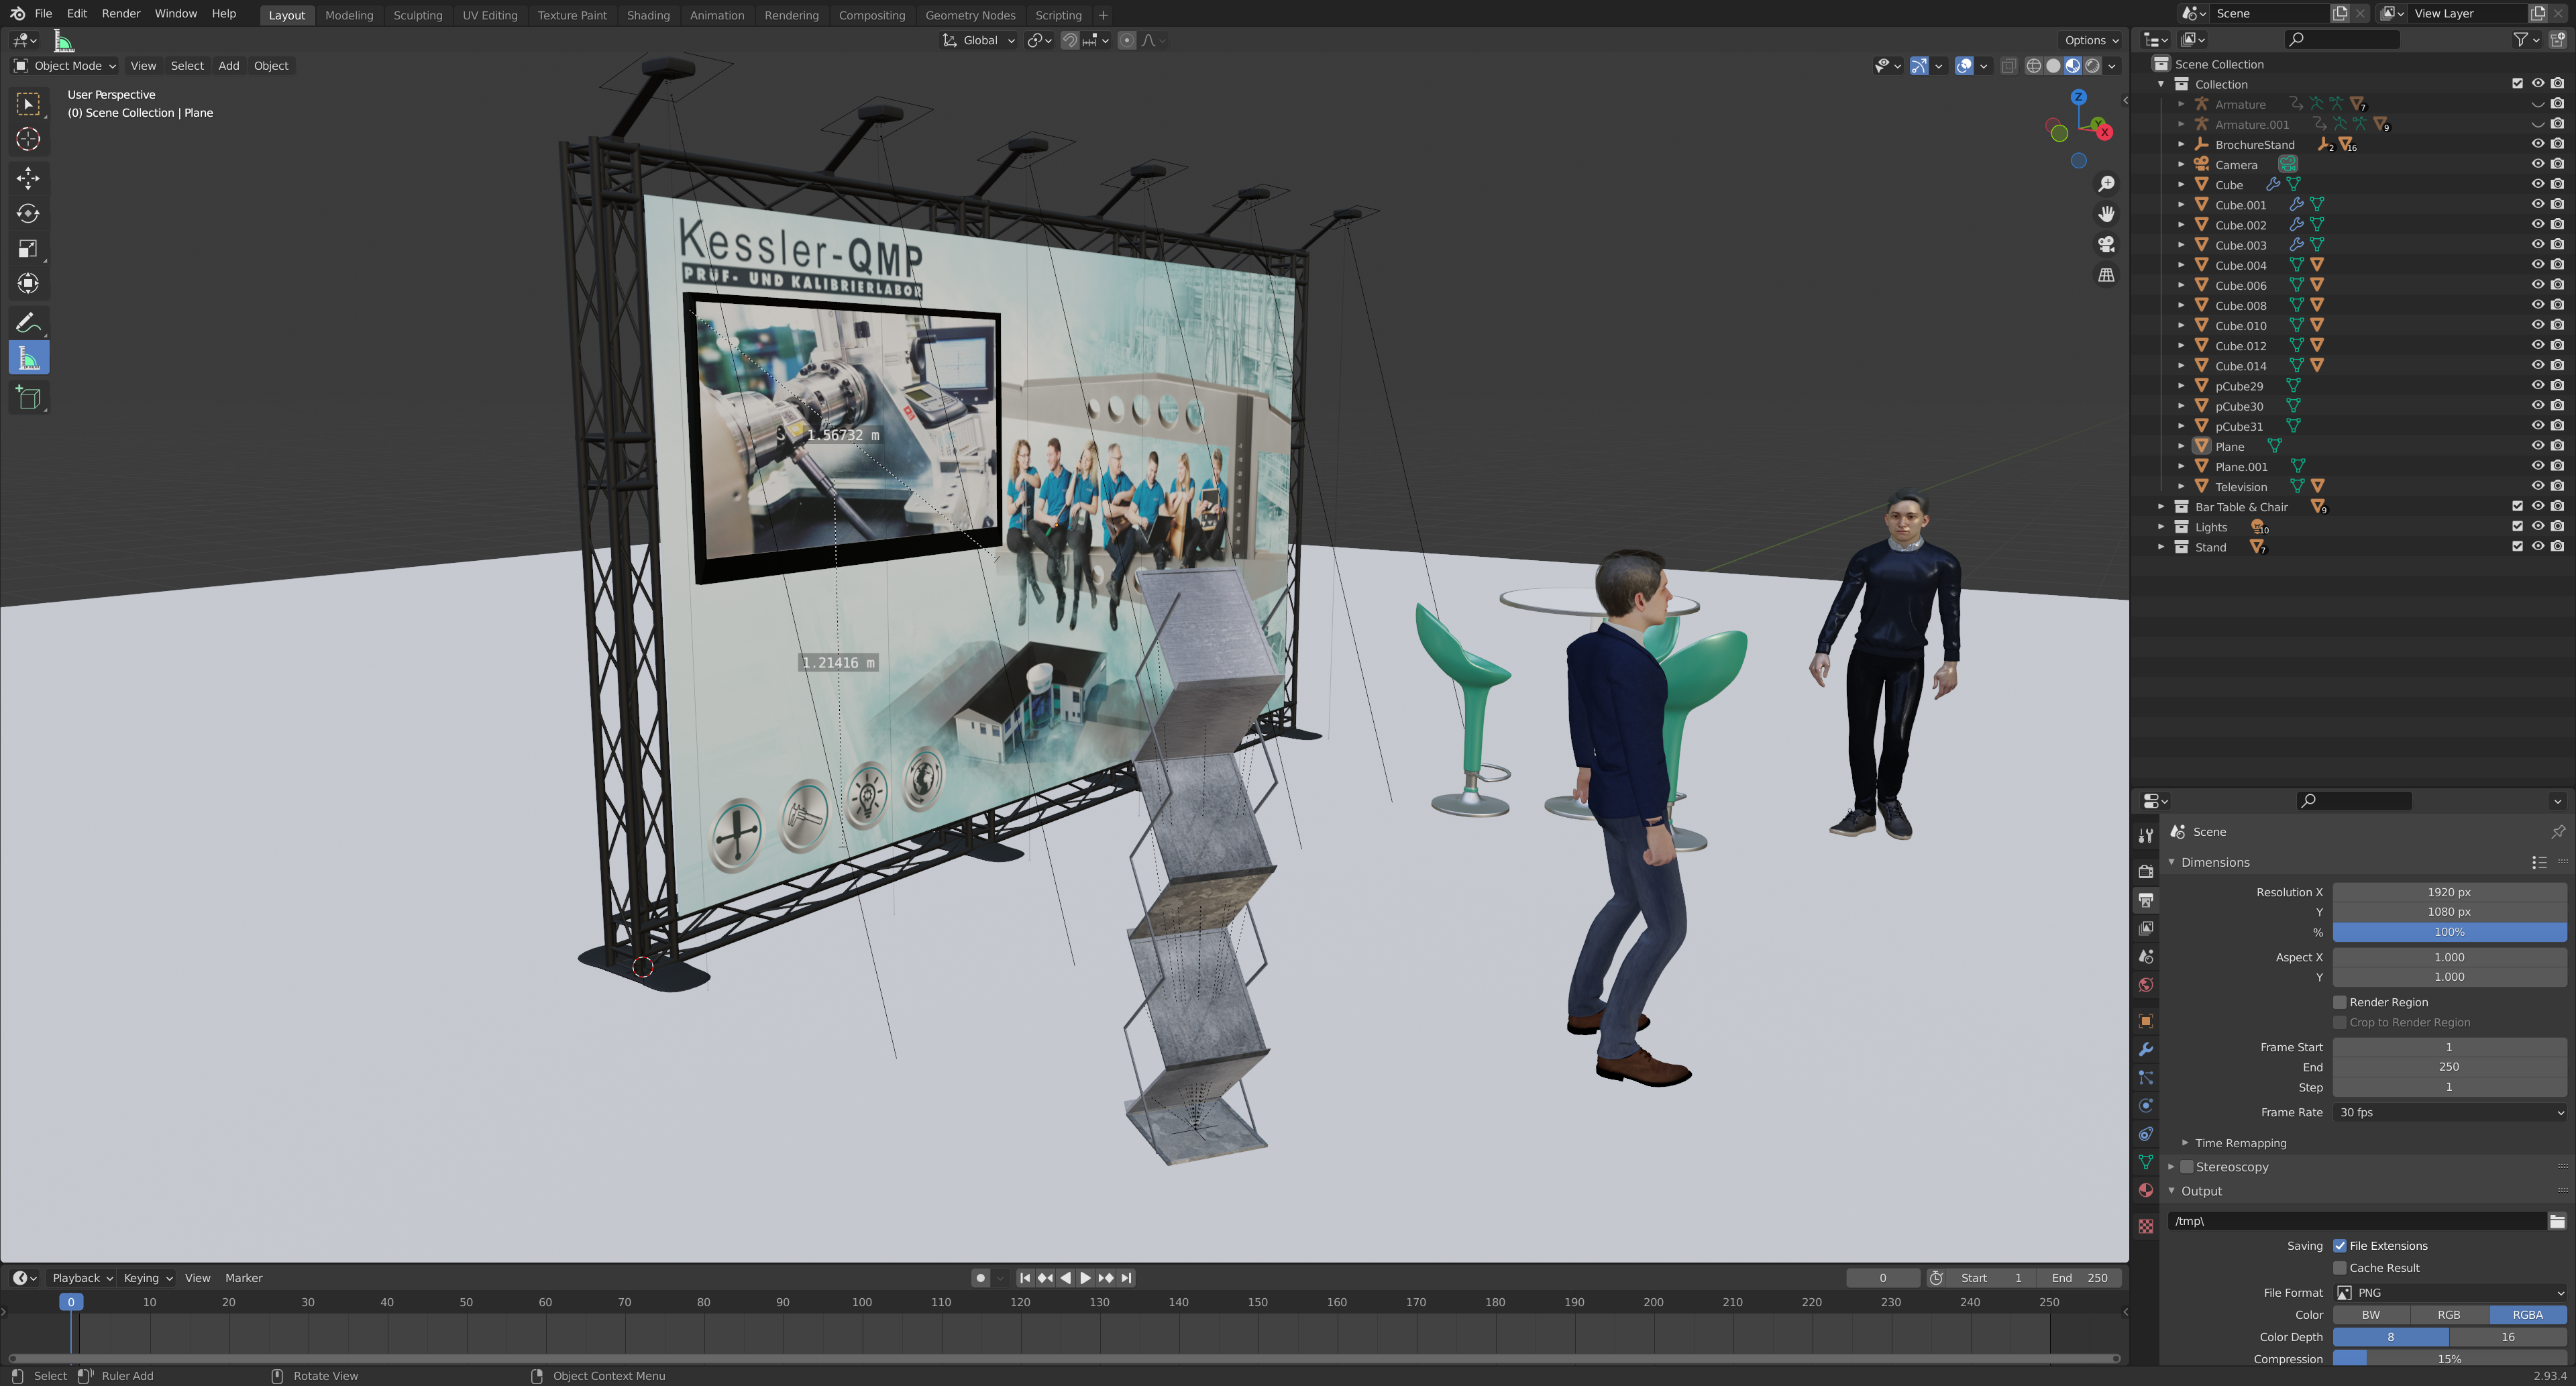The width and height of the screenshot is (2576, 1386).
Task: Select the Cursor tool in toolbar
Action: (28, 139)
